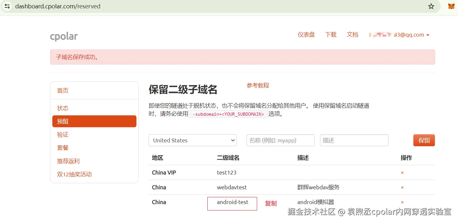Select the webdavtest subdomain text
Image resolution: width=458 pixels, height=223 pixels.
(x=232, y=187)
